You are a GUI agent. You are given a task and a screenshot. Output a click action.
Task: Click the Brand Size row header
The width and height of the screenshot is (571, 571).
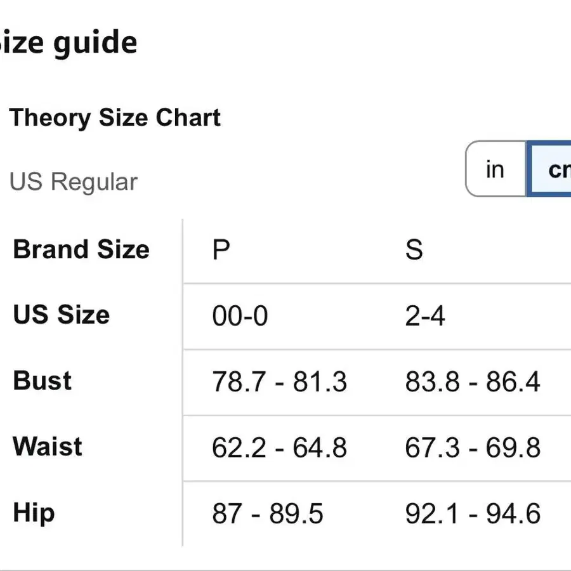(x=81, y=249)
